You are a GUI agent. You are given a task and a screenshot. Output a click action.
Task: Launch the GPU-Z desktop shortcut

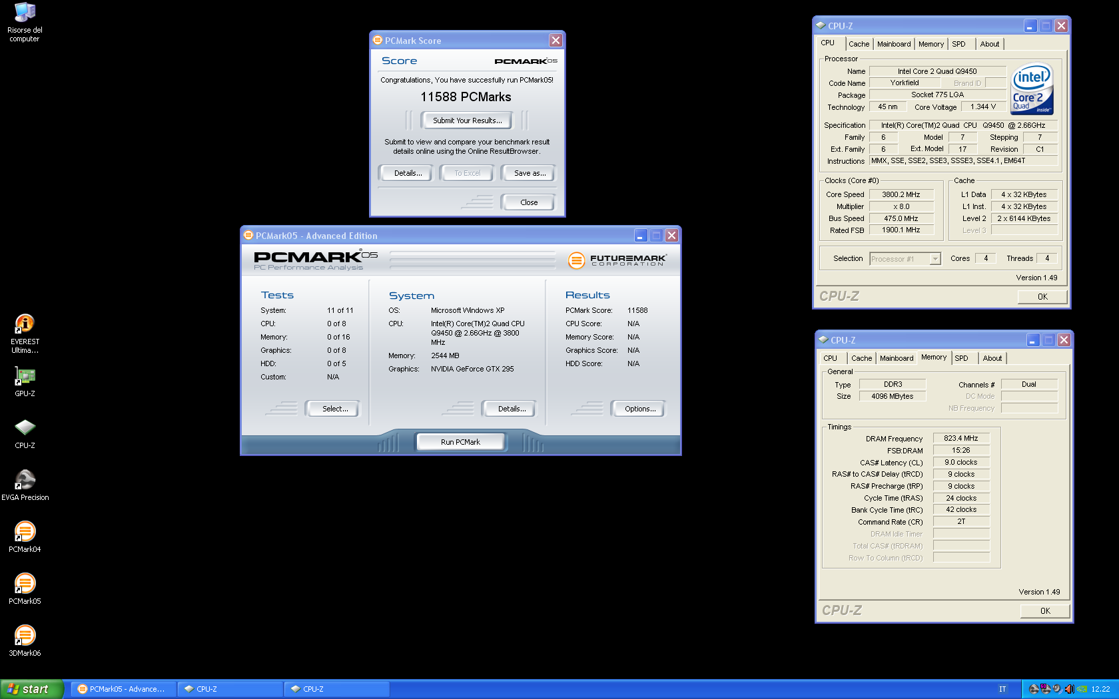pyautogui.click(x=25, y=381)
